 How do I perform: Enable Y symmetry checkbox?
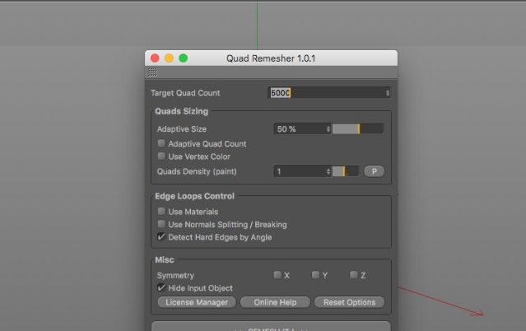315,275
